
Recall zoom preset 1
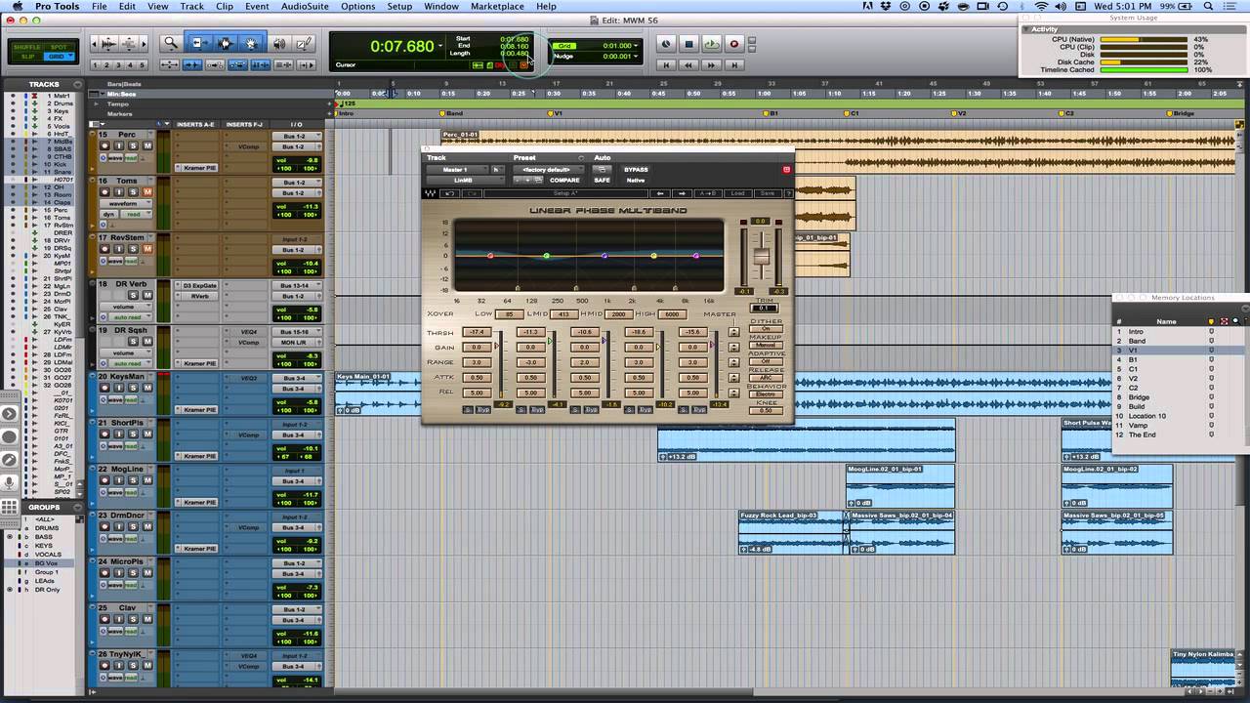tap(96, 65)
